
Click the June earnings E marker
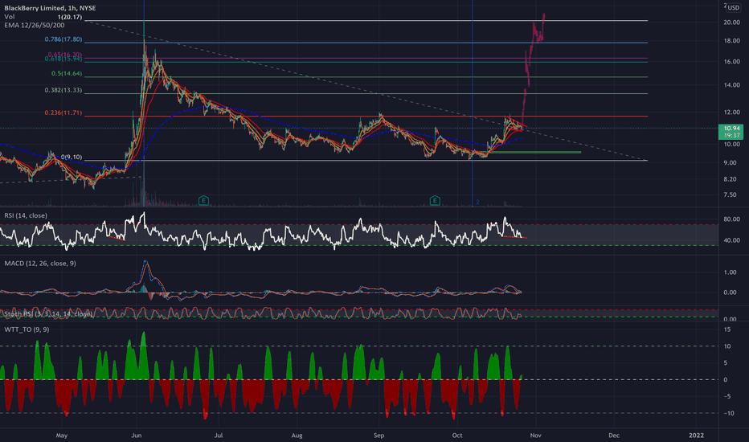[203, 200]
